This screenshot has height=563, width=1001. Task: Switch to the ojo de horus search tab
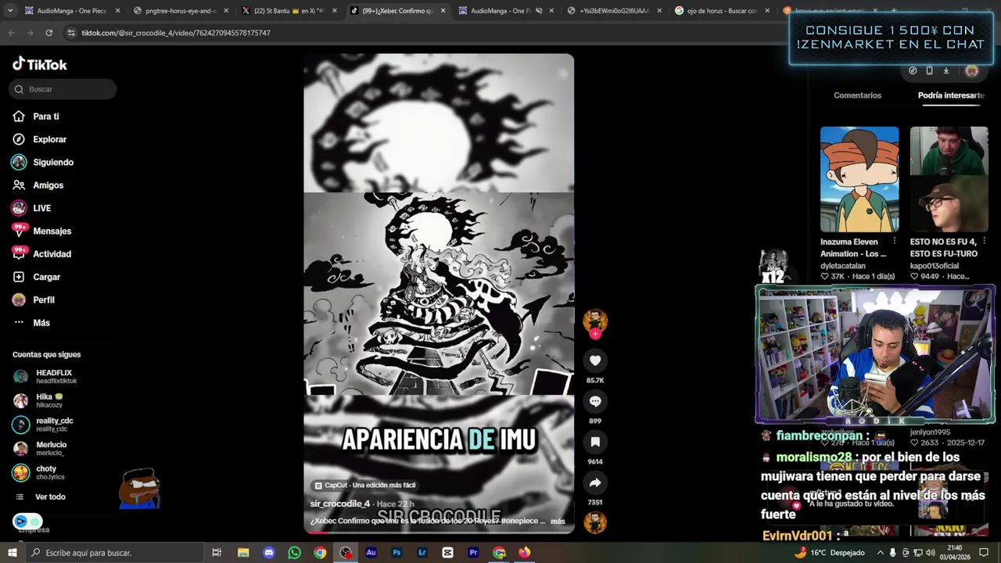721,11
